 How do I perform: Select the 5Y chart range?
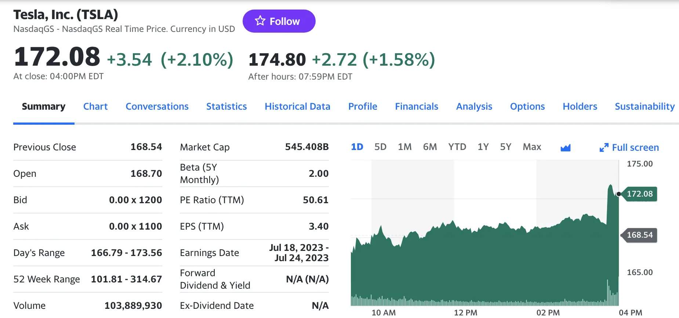pos(506,147)
